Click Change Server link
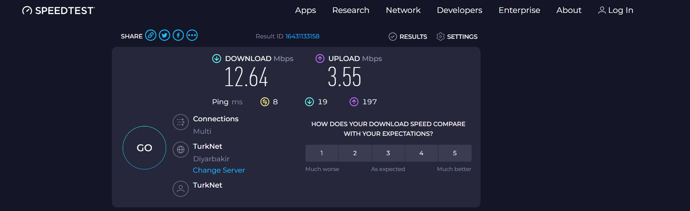Image resolution: width=690 pixels, height=211 pixels. point(219,170)
